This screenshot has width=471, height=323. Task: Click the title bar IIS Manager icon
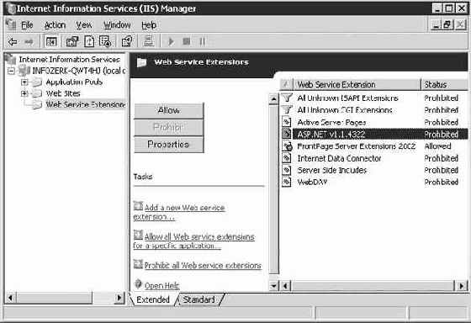(x=11, y=8)
